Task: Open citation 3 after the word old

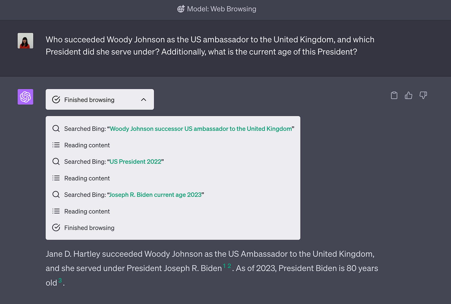Action: tap(60, 281)
